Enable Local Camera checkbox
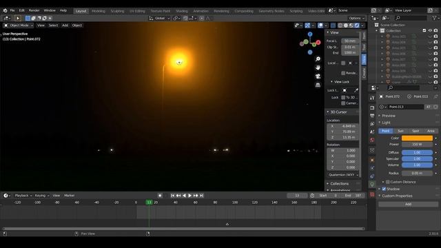Screen dimensions: 441x248 (343, 63)
